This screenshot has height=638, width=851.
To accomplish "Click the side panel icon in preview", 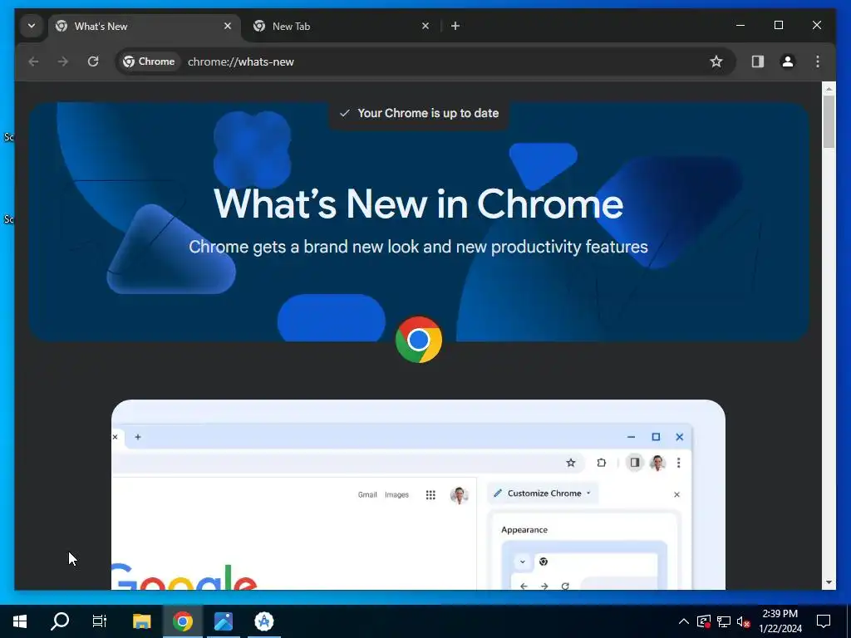I will click(634, 463).
